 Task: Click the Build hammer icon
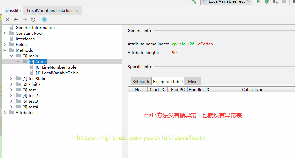(194, 2)
